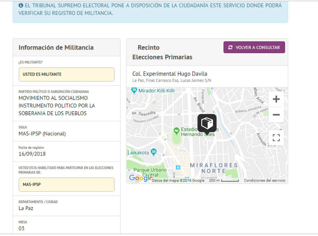
Task: Click the blue info icon in banner
Action: pos(21,6)
